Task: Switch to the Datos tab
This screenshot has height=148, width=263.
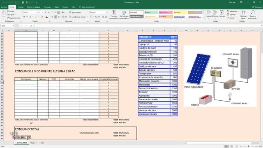Action: (x=57, y=7)
